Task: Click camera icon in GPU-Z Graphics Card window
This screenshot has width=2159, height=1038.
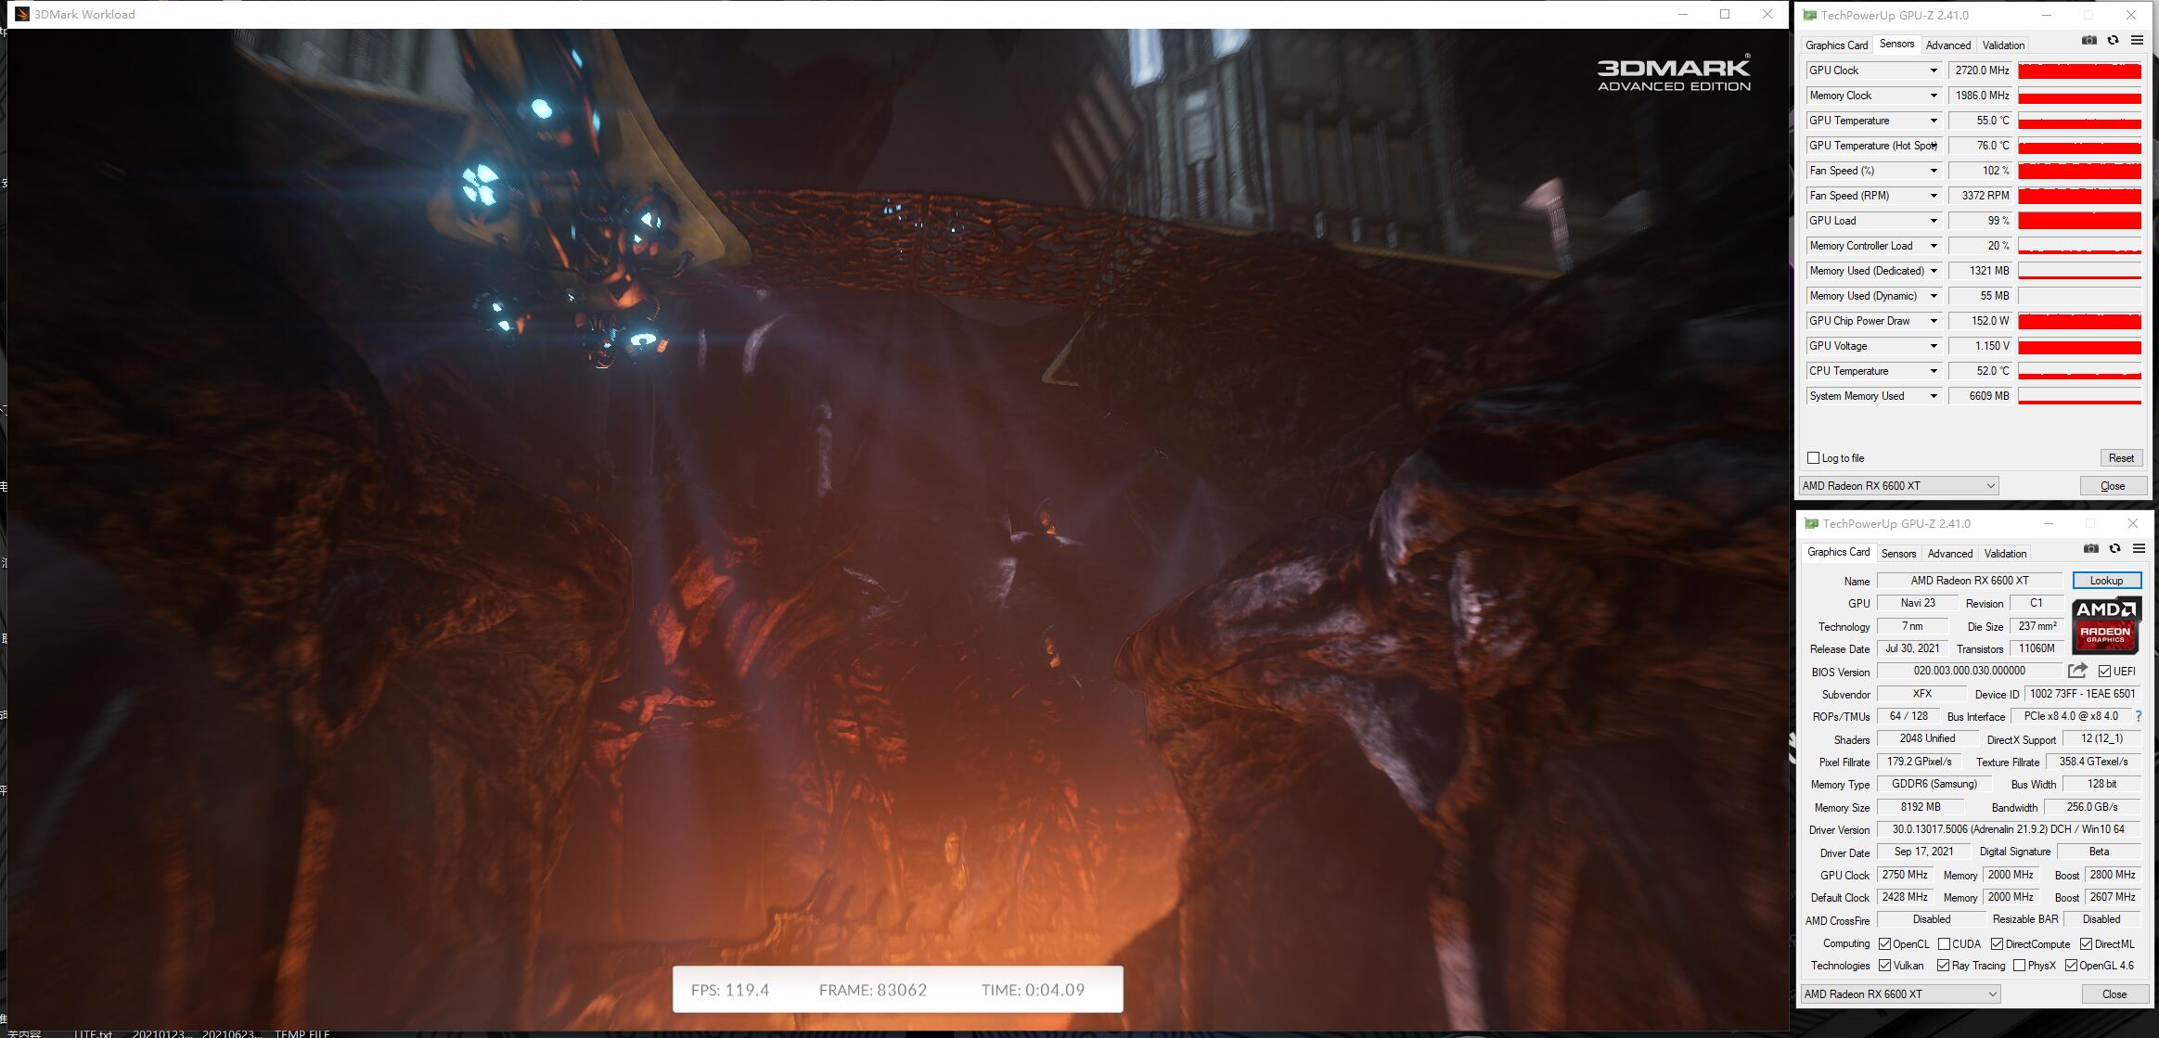Action: click(x=2090, y=548)
